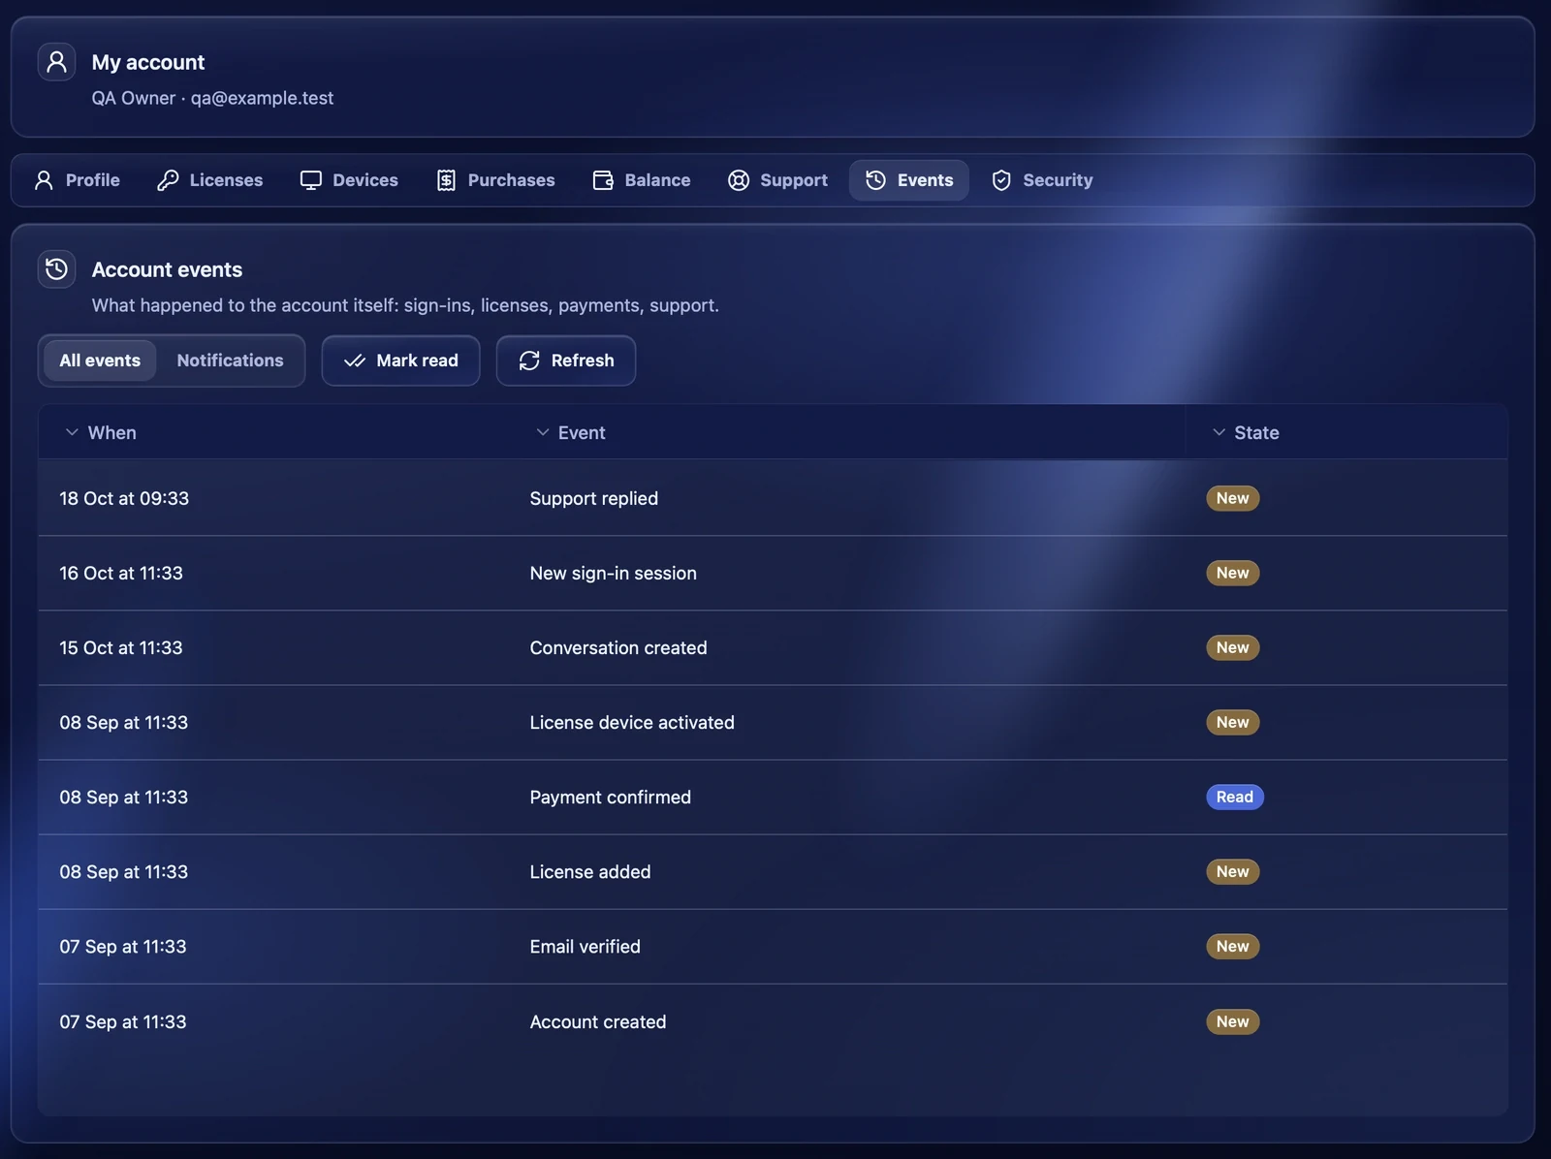1551x1159 pixels.
Task: Click the monitor icon on the Devices tab
Action: (310, 180)
